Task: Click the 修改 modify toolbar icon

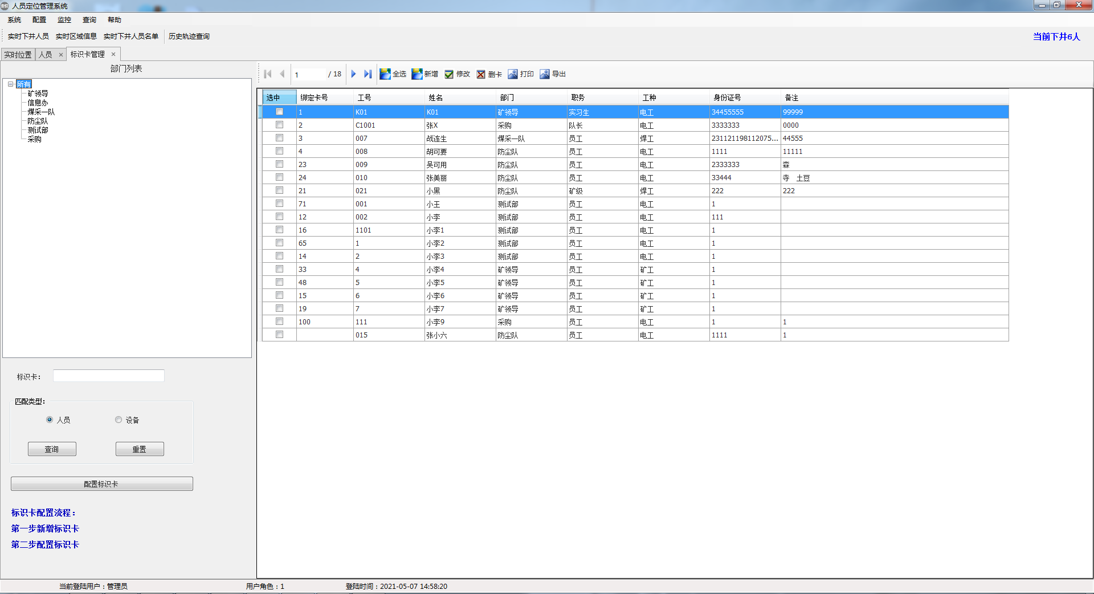Action: [x=449, y=74]
